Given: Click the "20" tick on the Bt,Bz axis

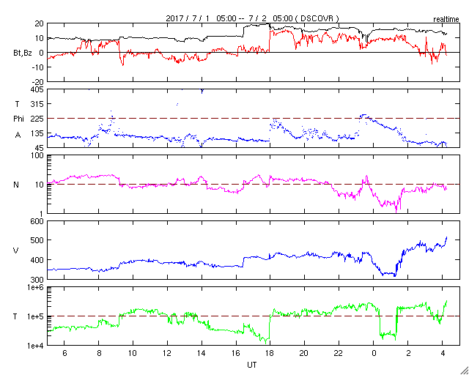Looking at the screenshot, I should [x=40, y=23].
